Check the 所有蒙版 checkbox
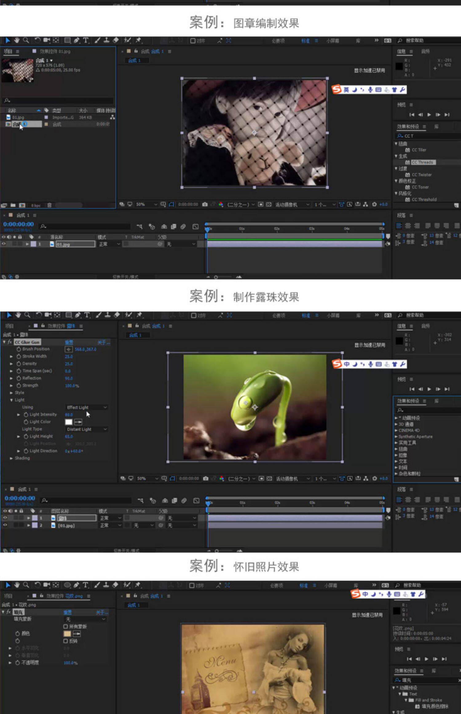The height and width of the screenshot is (714, 461). tap(65, 626)
